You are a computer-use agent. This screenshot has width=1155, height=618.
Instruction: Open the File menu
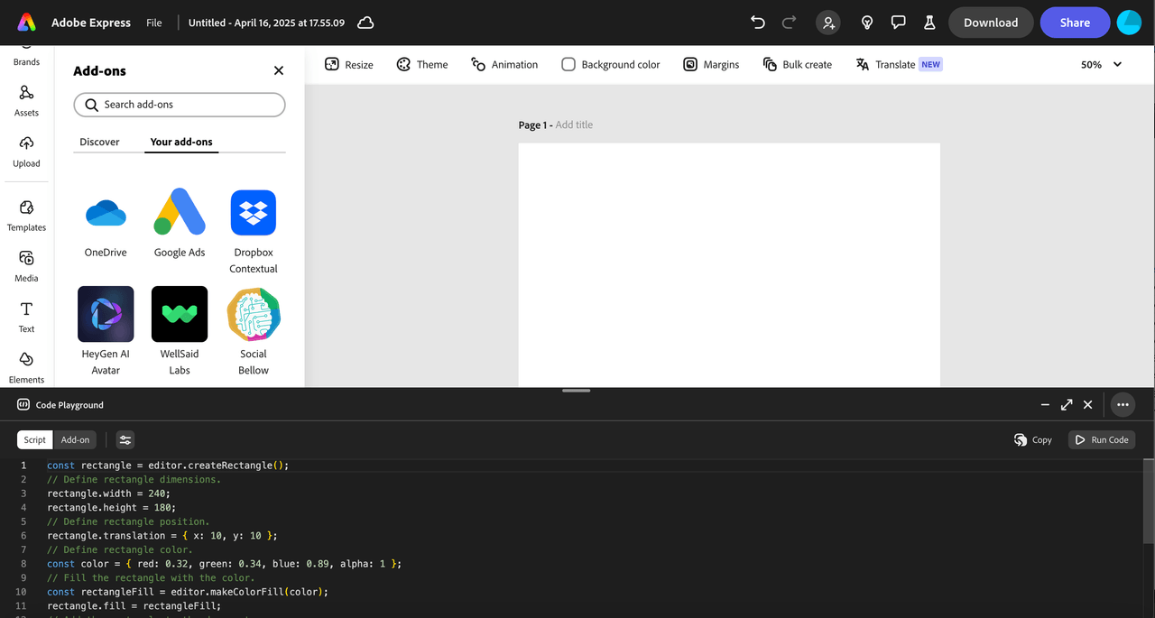tap(154, 23)
